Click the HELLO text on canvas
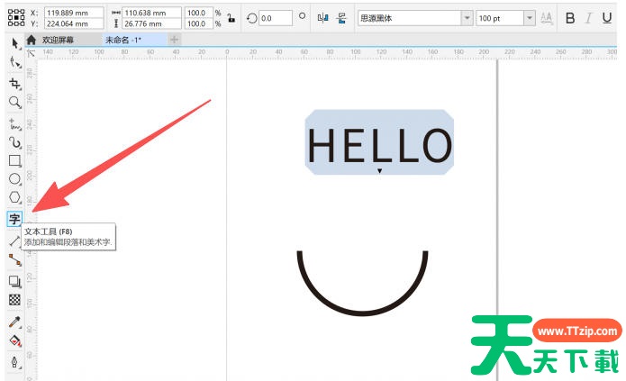Viewport: 626px width, 381px height. [x=379, y=146]
